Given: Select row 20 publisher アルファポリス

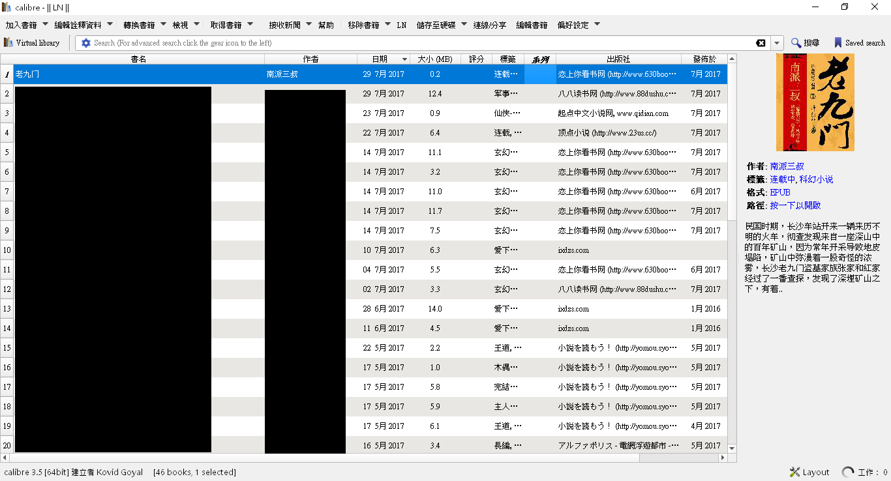Looking at the screenshot, I should [618, 446].
